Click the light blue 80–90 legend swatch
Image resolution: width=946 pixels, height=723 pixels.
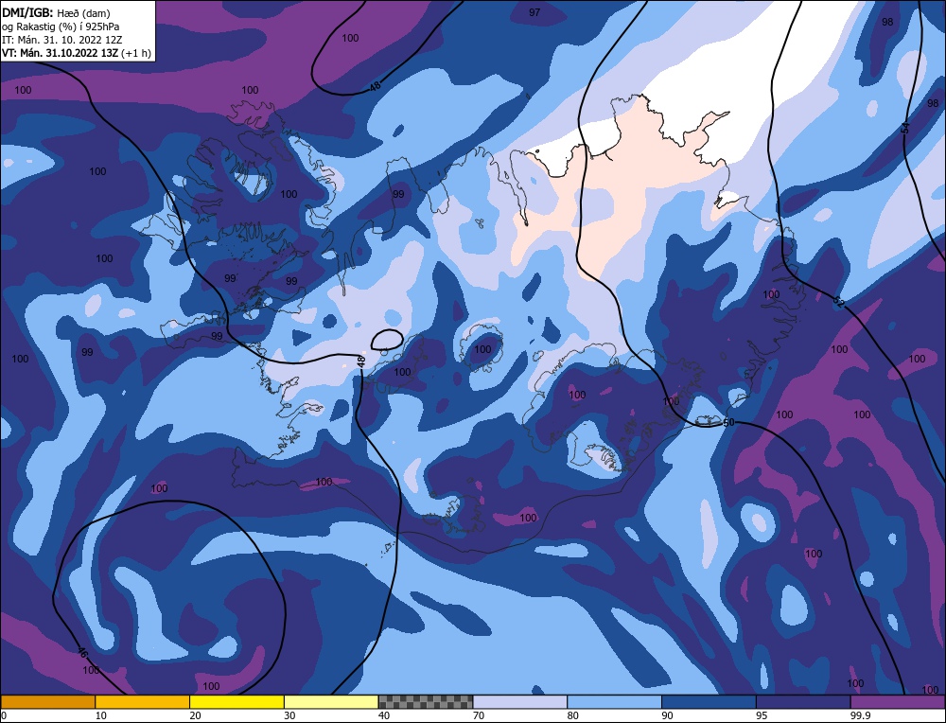click(614, 702)
